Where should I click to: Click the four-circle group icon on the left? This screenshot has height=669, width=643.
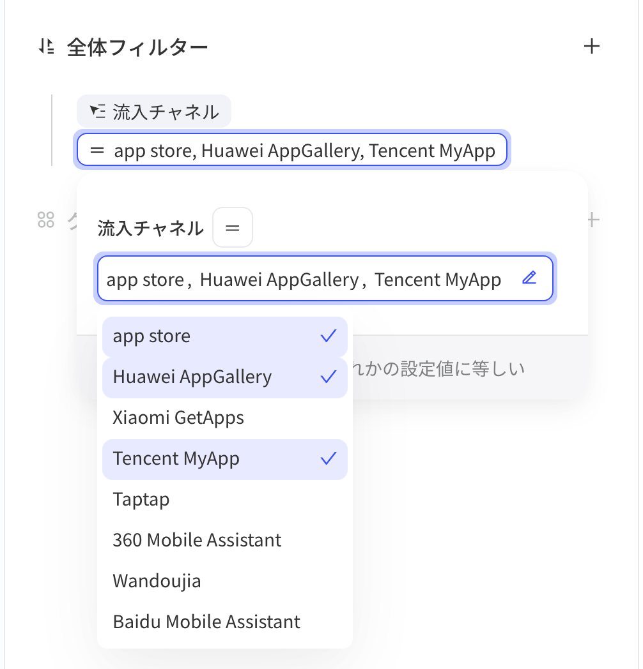click(x=46, y=220)
